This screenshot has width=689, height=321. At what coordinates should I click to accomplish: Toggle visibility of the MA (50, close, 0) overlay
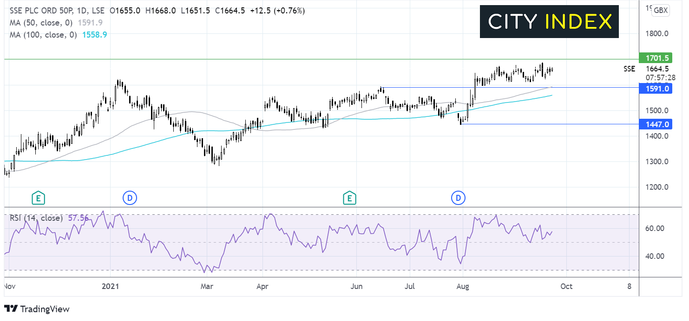(40, 22)
